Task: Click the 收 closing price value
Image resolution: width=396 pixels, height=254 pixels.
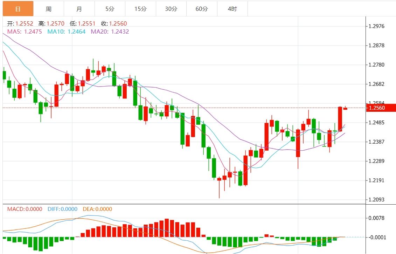Action: click(x=118, y=24)
